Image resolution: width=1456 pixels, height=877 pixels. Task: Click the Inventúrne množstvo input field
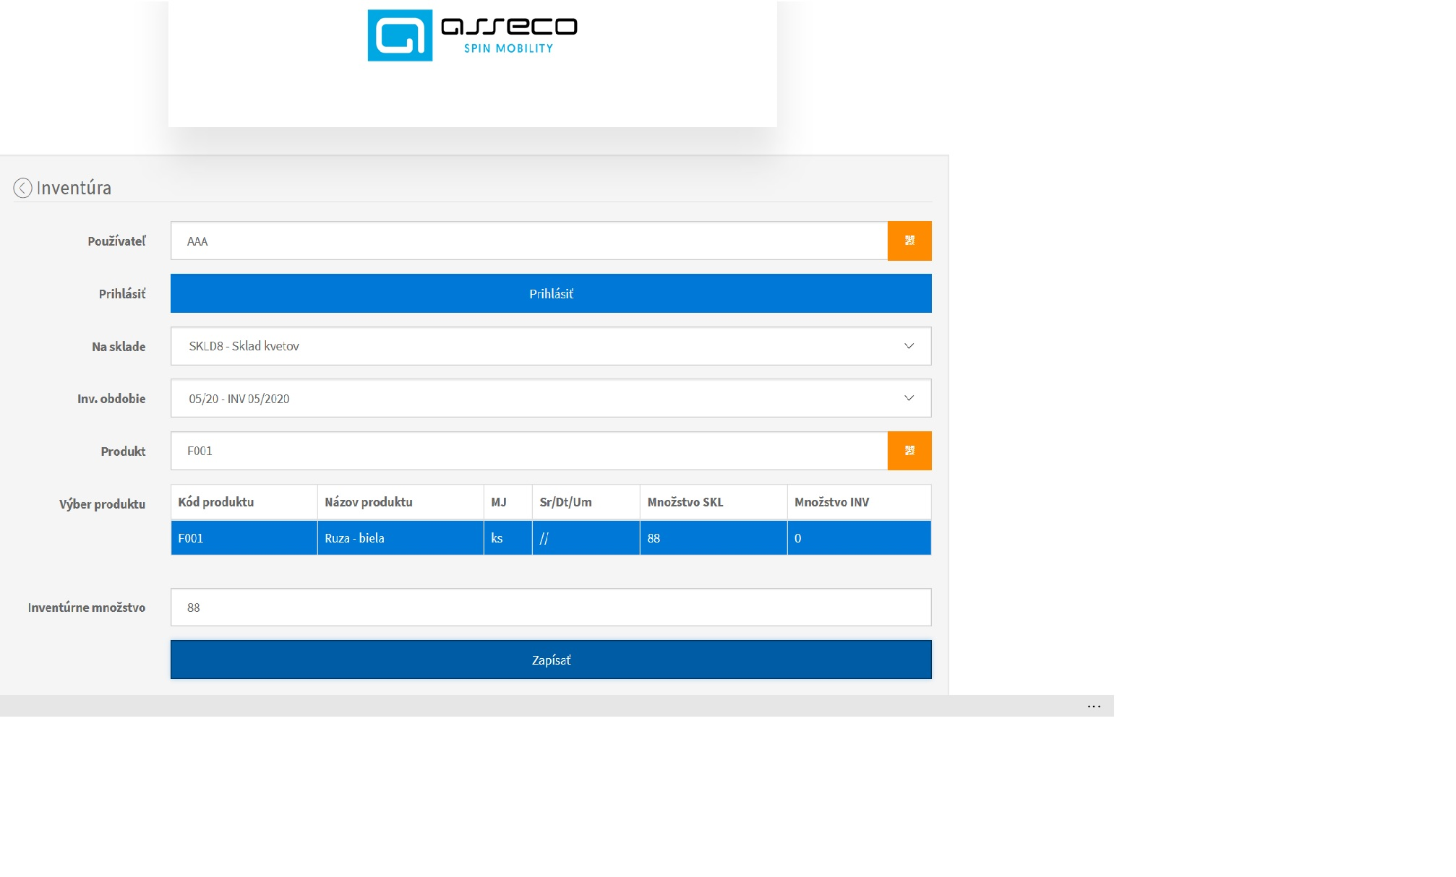click(551, 607)
